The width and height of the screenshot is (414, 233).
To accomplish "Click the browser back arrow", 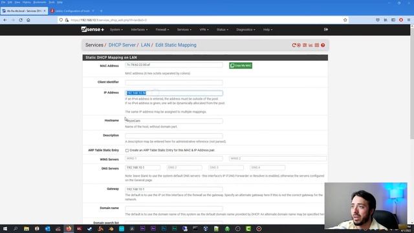I will (x=5, y=20).
